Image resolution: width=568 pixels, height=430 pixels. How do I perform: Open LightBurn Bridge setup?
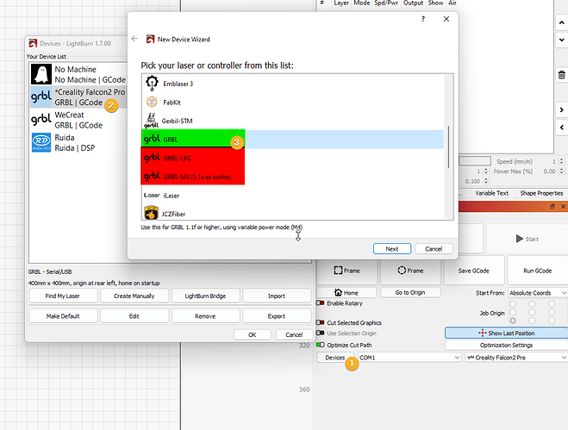[x=205, y=296]
